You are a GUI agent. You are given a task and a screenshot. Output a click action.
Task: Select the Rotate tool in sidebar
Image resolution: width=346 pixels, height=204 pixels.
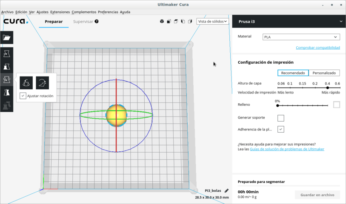coord(7,79)
